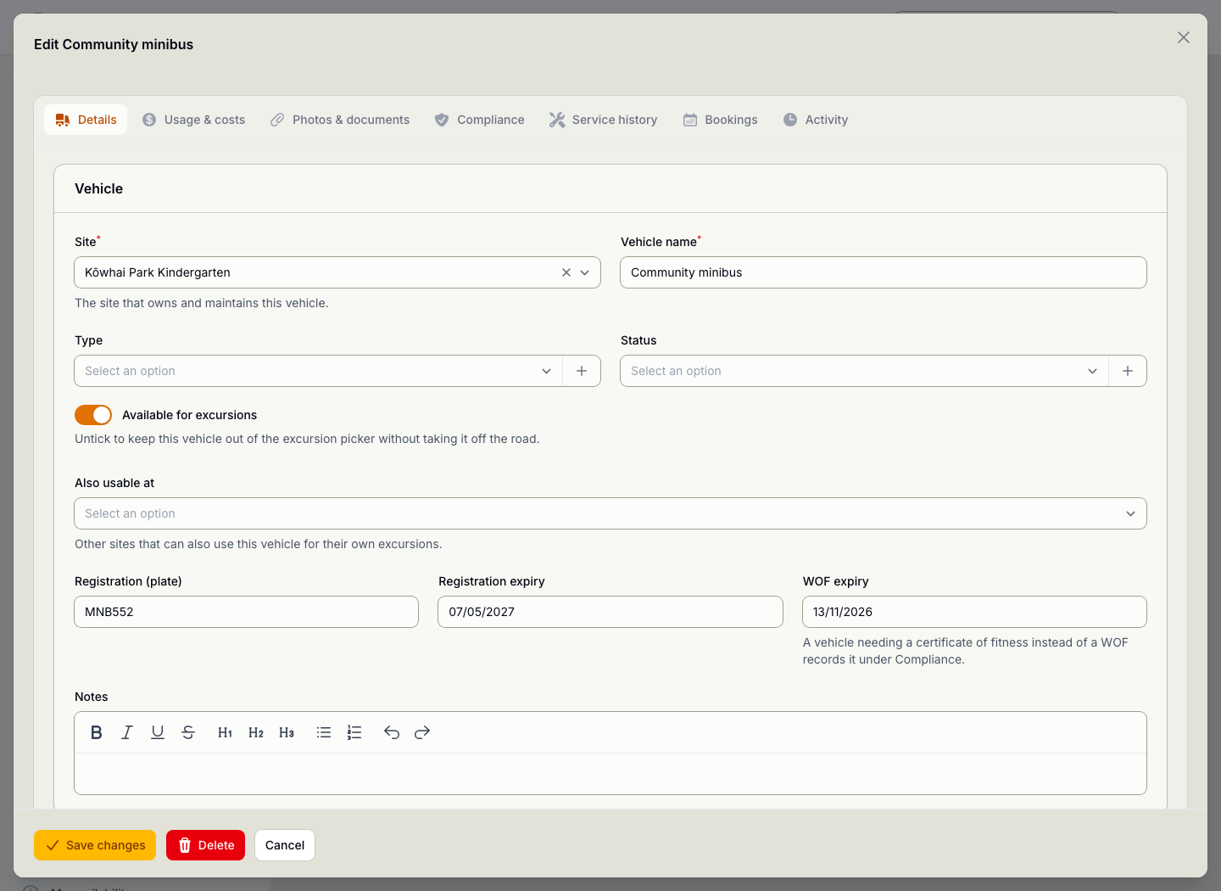Viewport: 1221px width, 891px height.
Task: Focus the Vehicle name input field
Action: coord(884,272)
